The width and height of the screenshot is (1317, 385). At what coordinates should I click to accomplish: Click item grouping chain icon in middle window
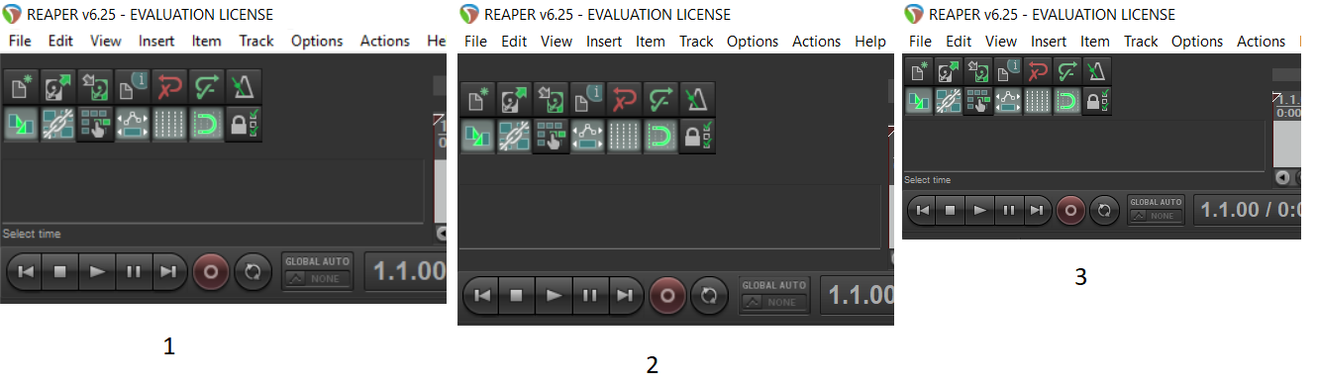pos(515,136)
